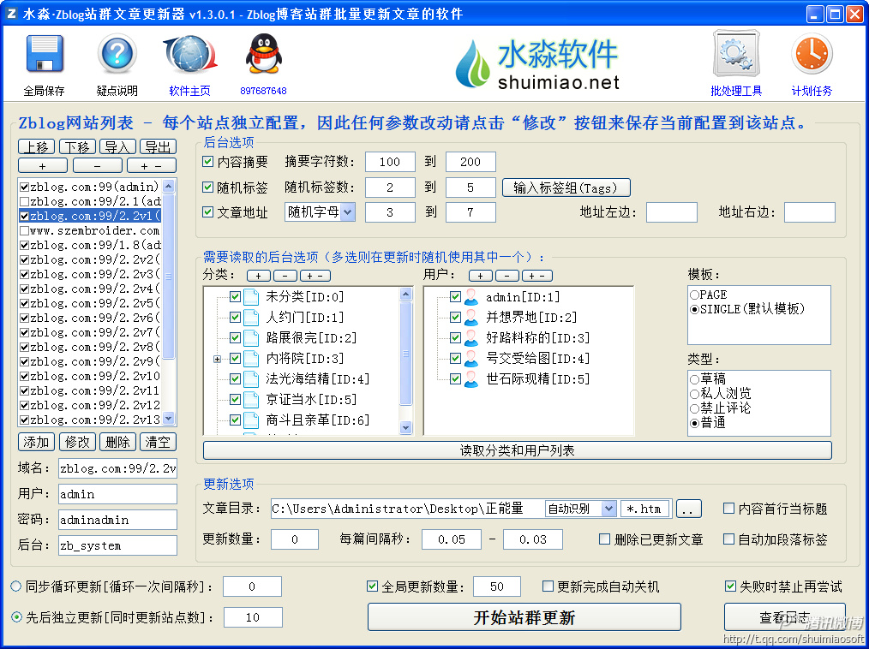Click category tree scrollbar down arrow

tap(406, 427)
